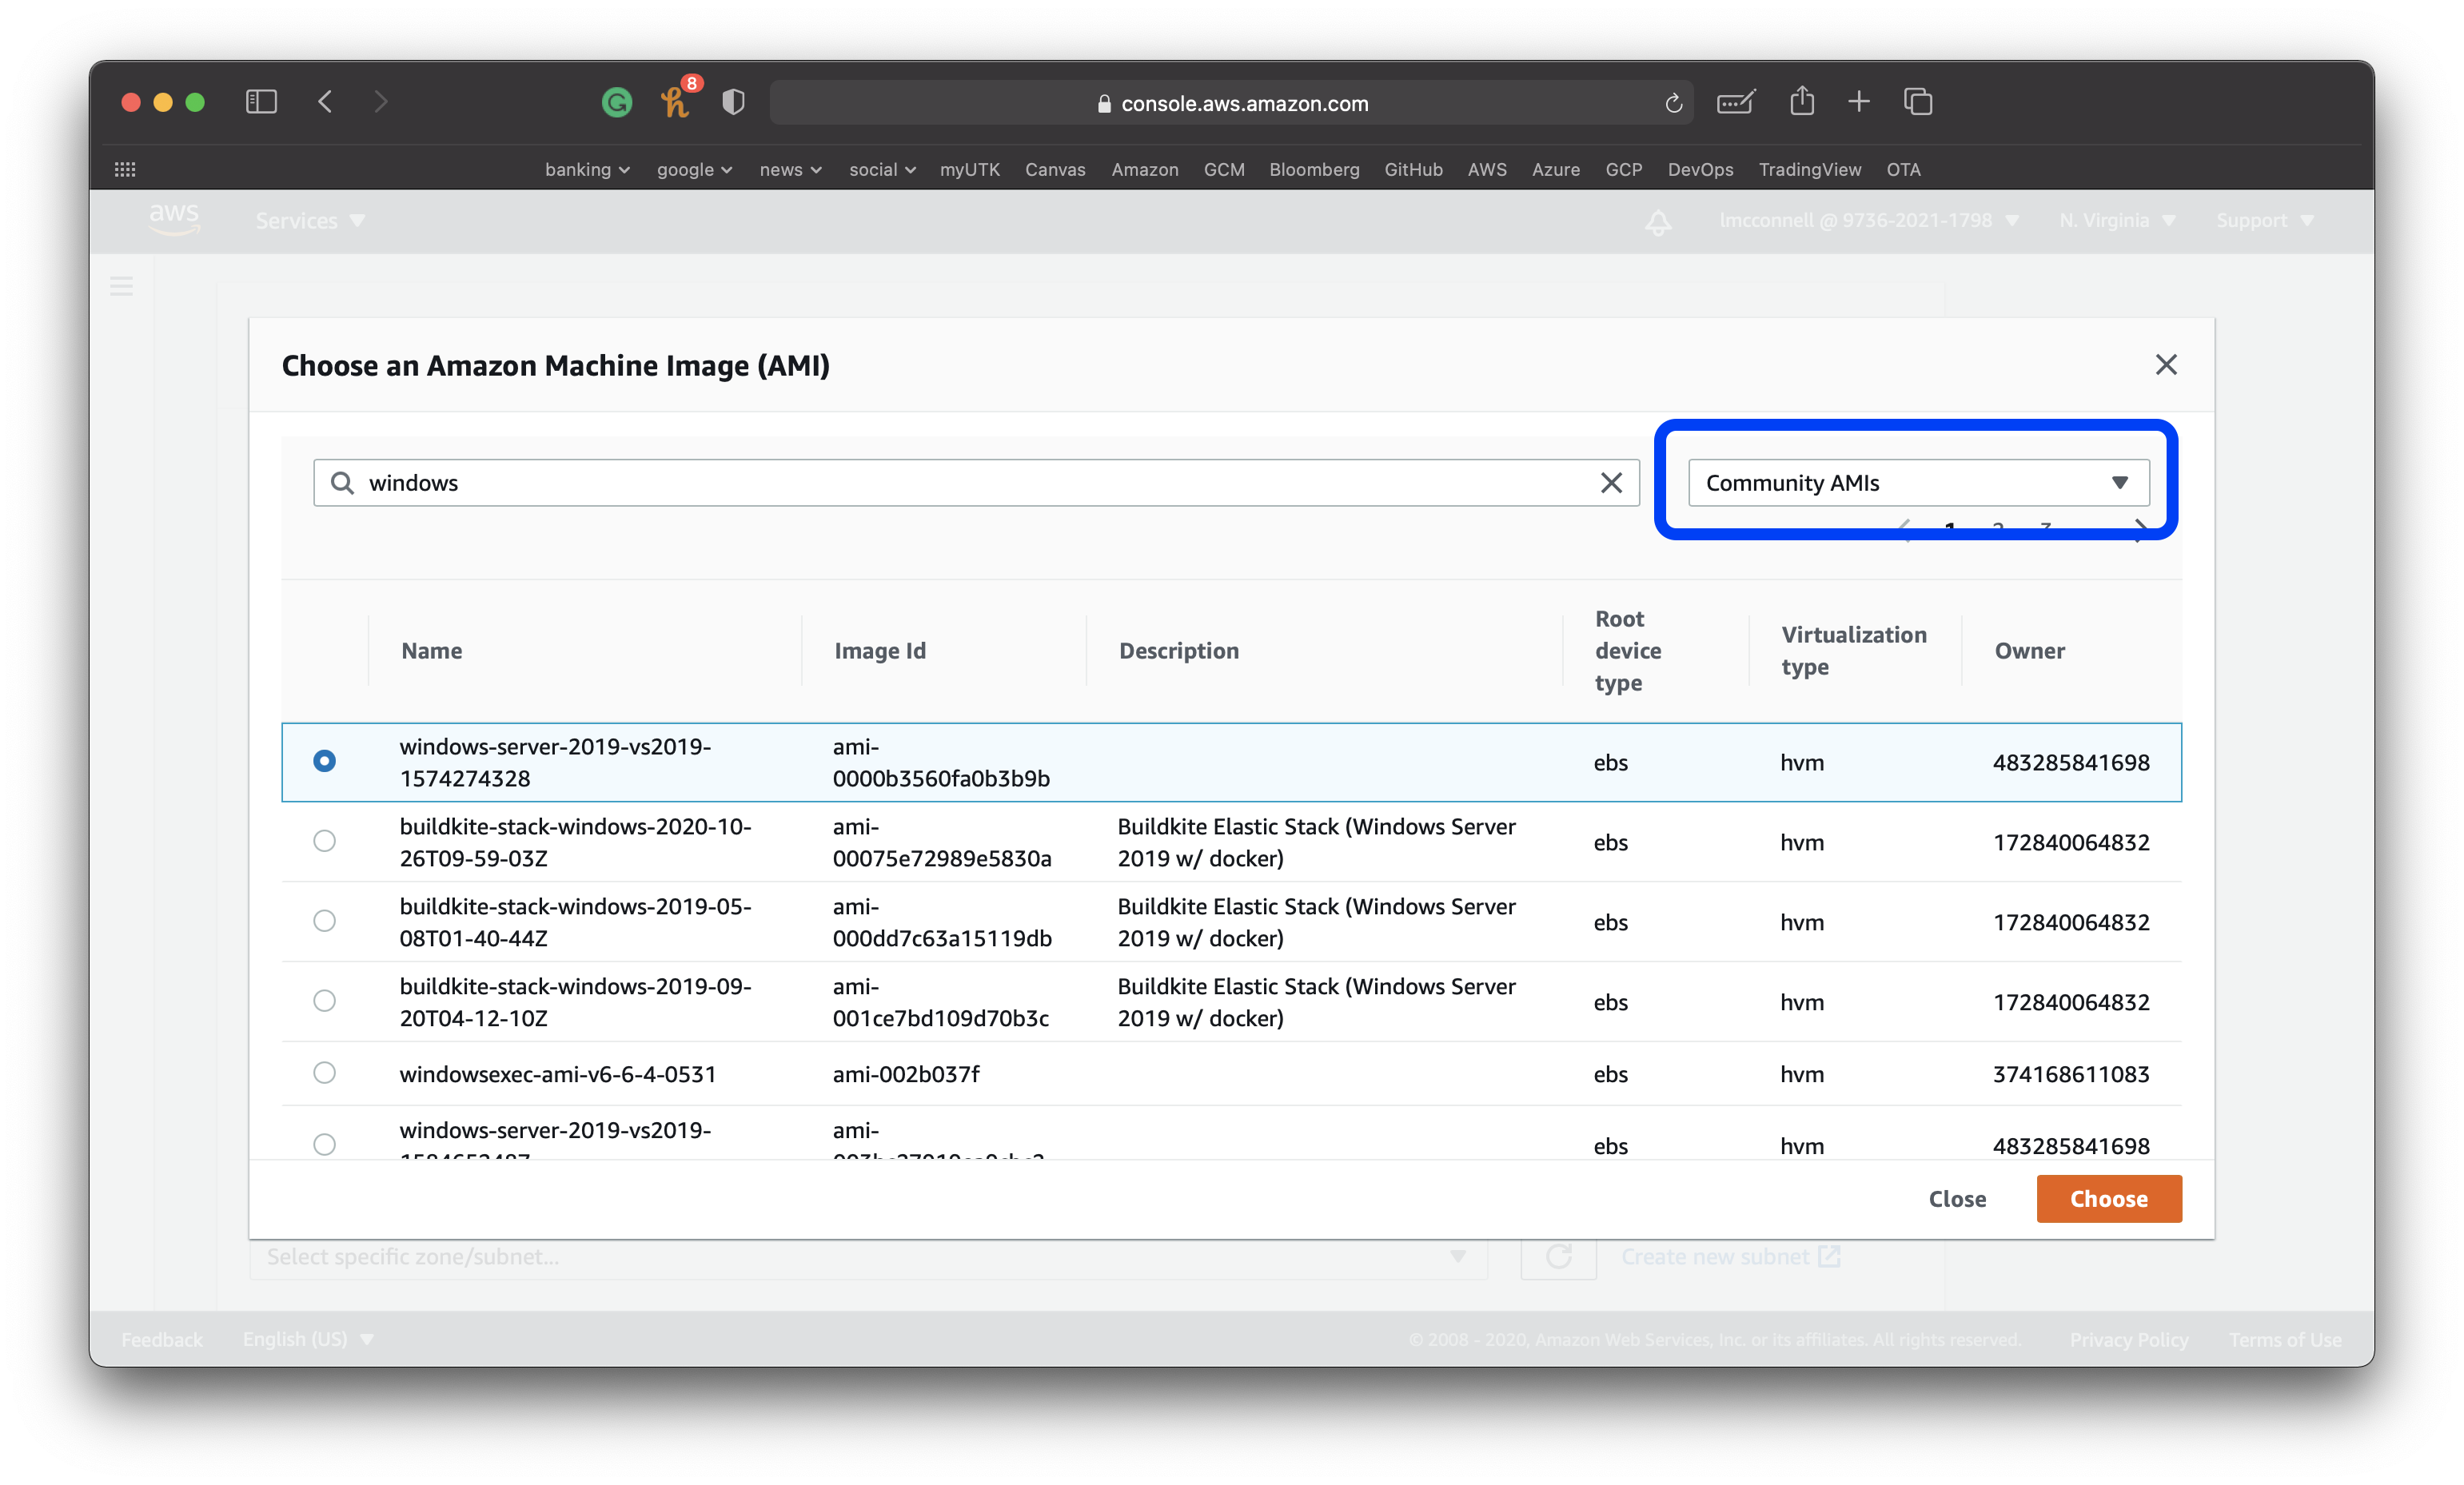Expand the social bookmarks folder
This screenshot has height=1485, width=2464.
[x=882, y=169]
